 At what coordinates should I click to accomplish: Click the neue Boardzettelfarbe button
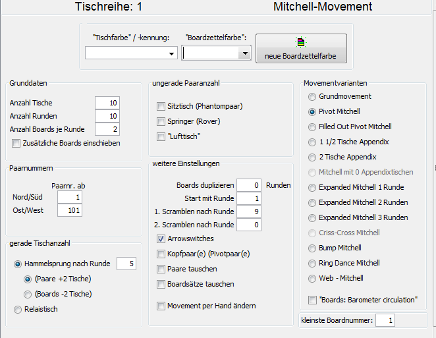[301, 48]
